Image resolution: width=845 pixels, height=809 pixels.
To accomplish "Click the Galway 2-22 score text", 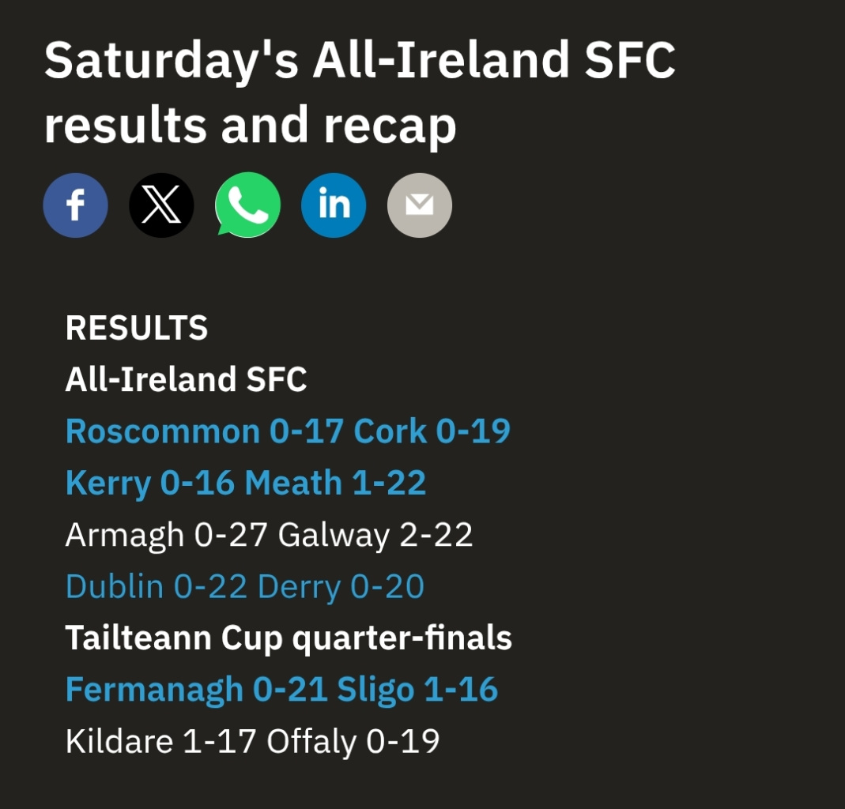I will tap(375, 534).
